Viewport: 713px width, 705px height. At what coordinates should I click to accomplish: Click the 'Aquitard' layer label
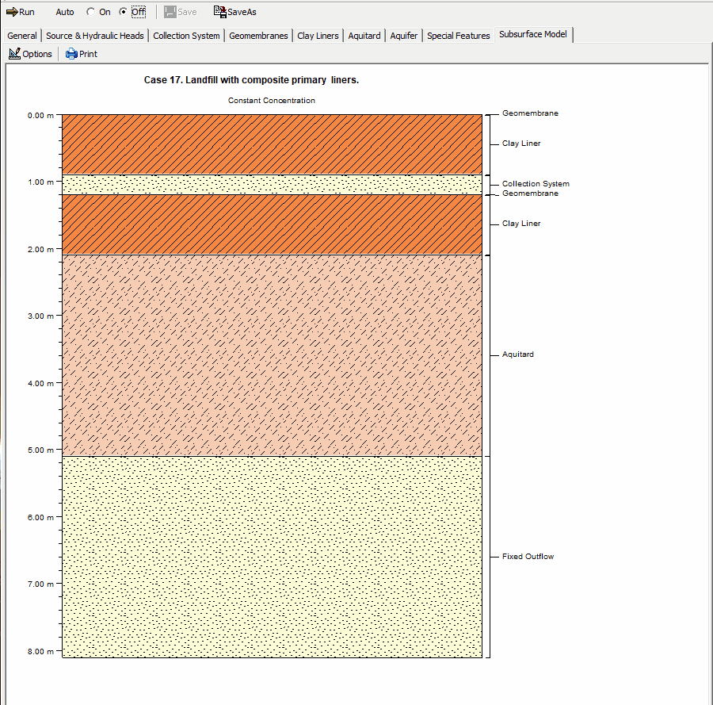518,354
